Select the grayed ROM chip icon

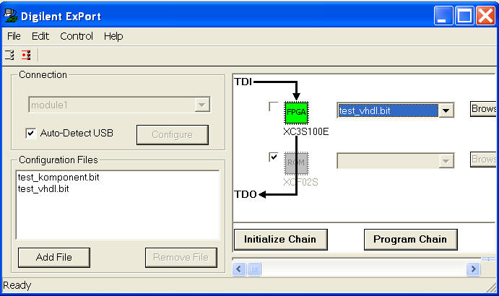coord(296,163)
